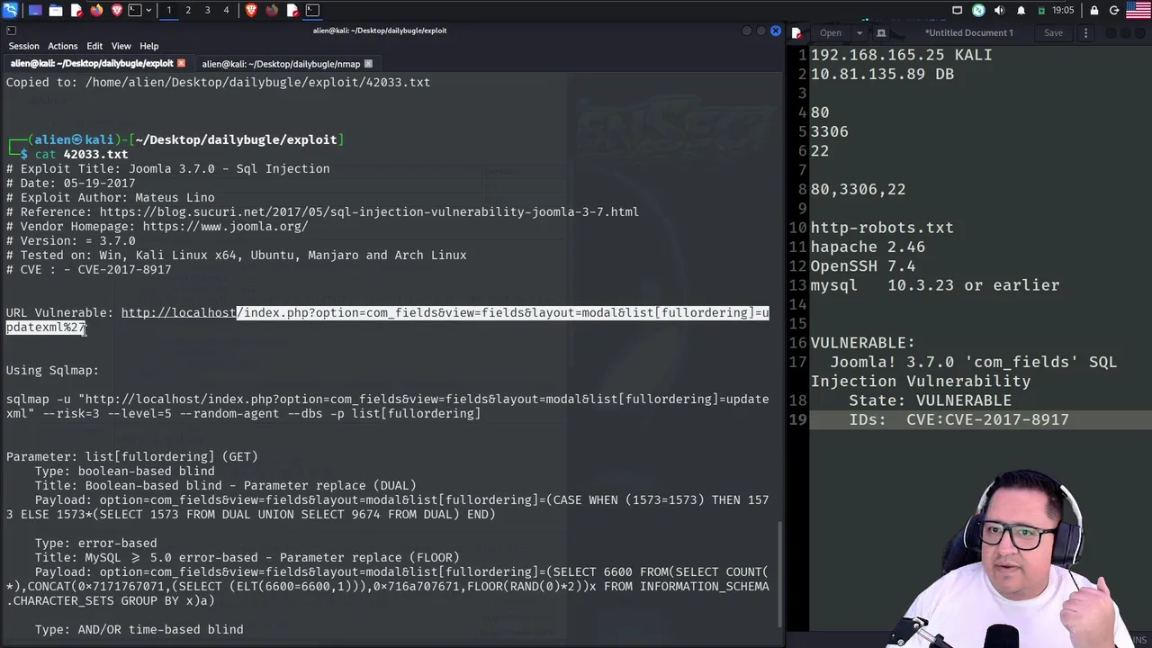This screenshot has height=648, width=1152.
Task: Open the Session menu in terminal
Action: (x=24, y=46)
